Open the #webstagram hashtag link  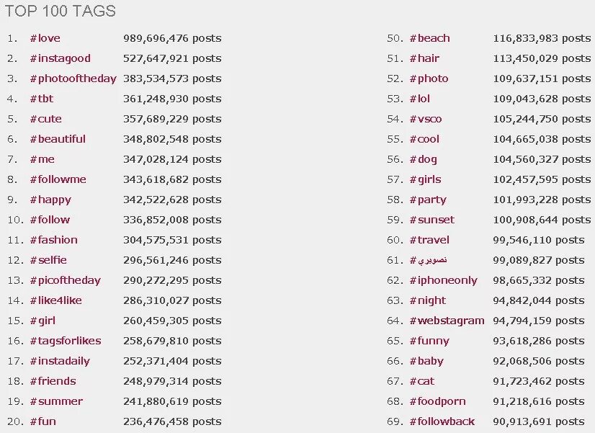(x=447, y=321)
